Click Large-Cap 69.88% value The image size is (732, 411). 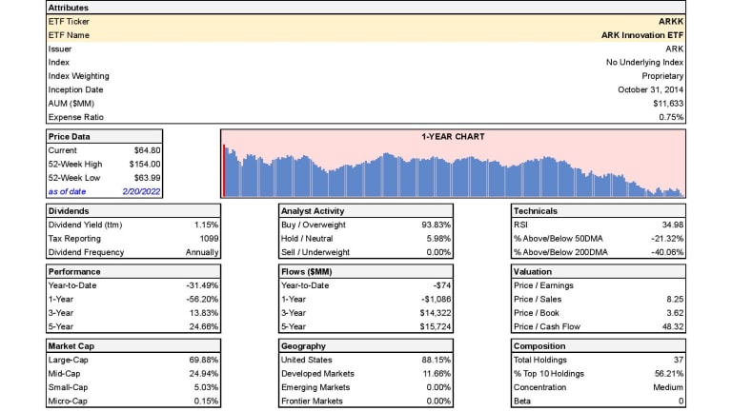coord(204,360)
